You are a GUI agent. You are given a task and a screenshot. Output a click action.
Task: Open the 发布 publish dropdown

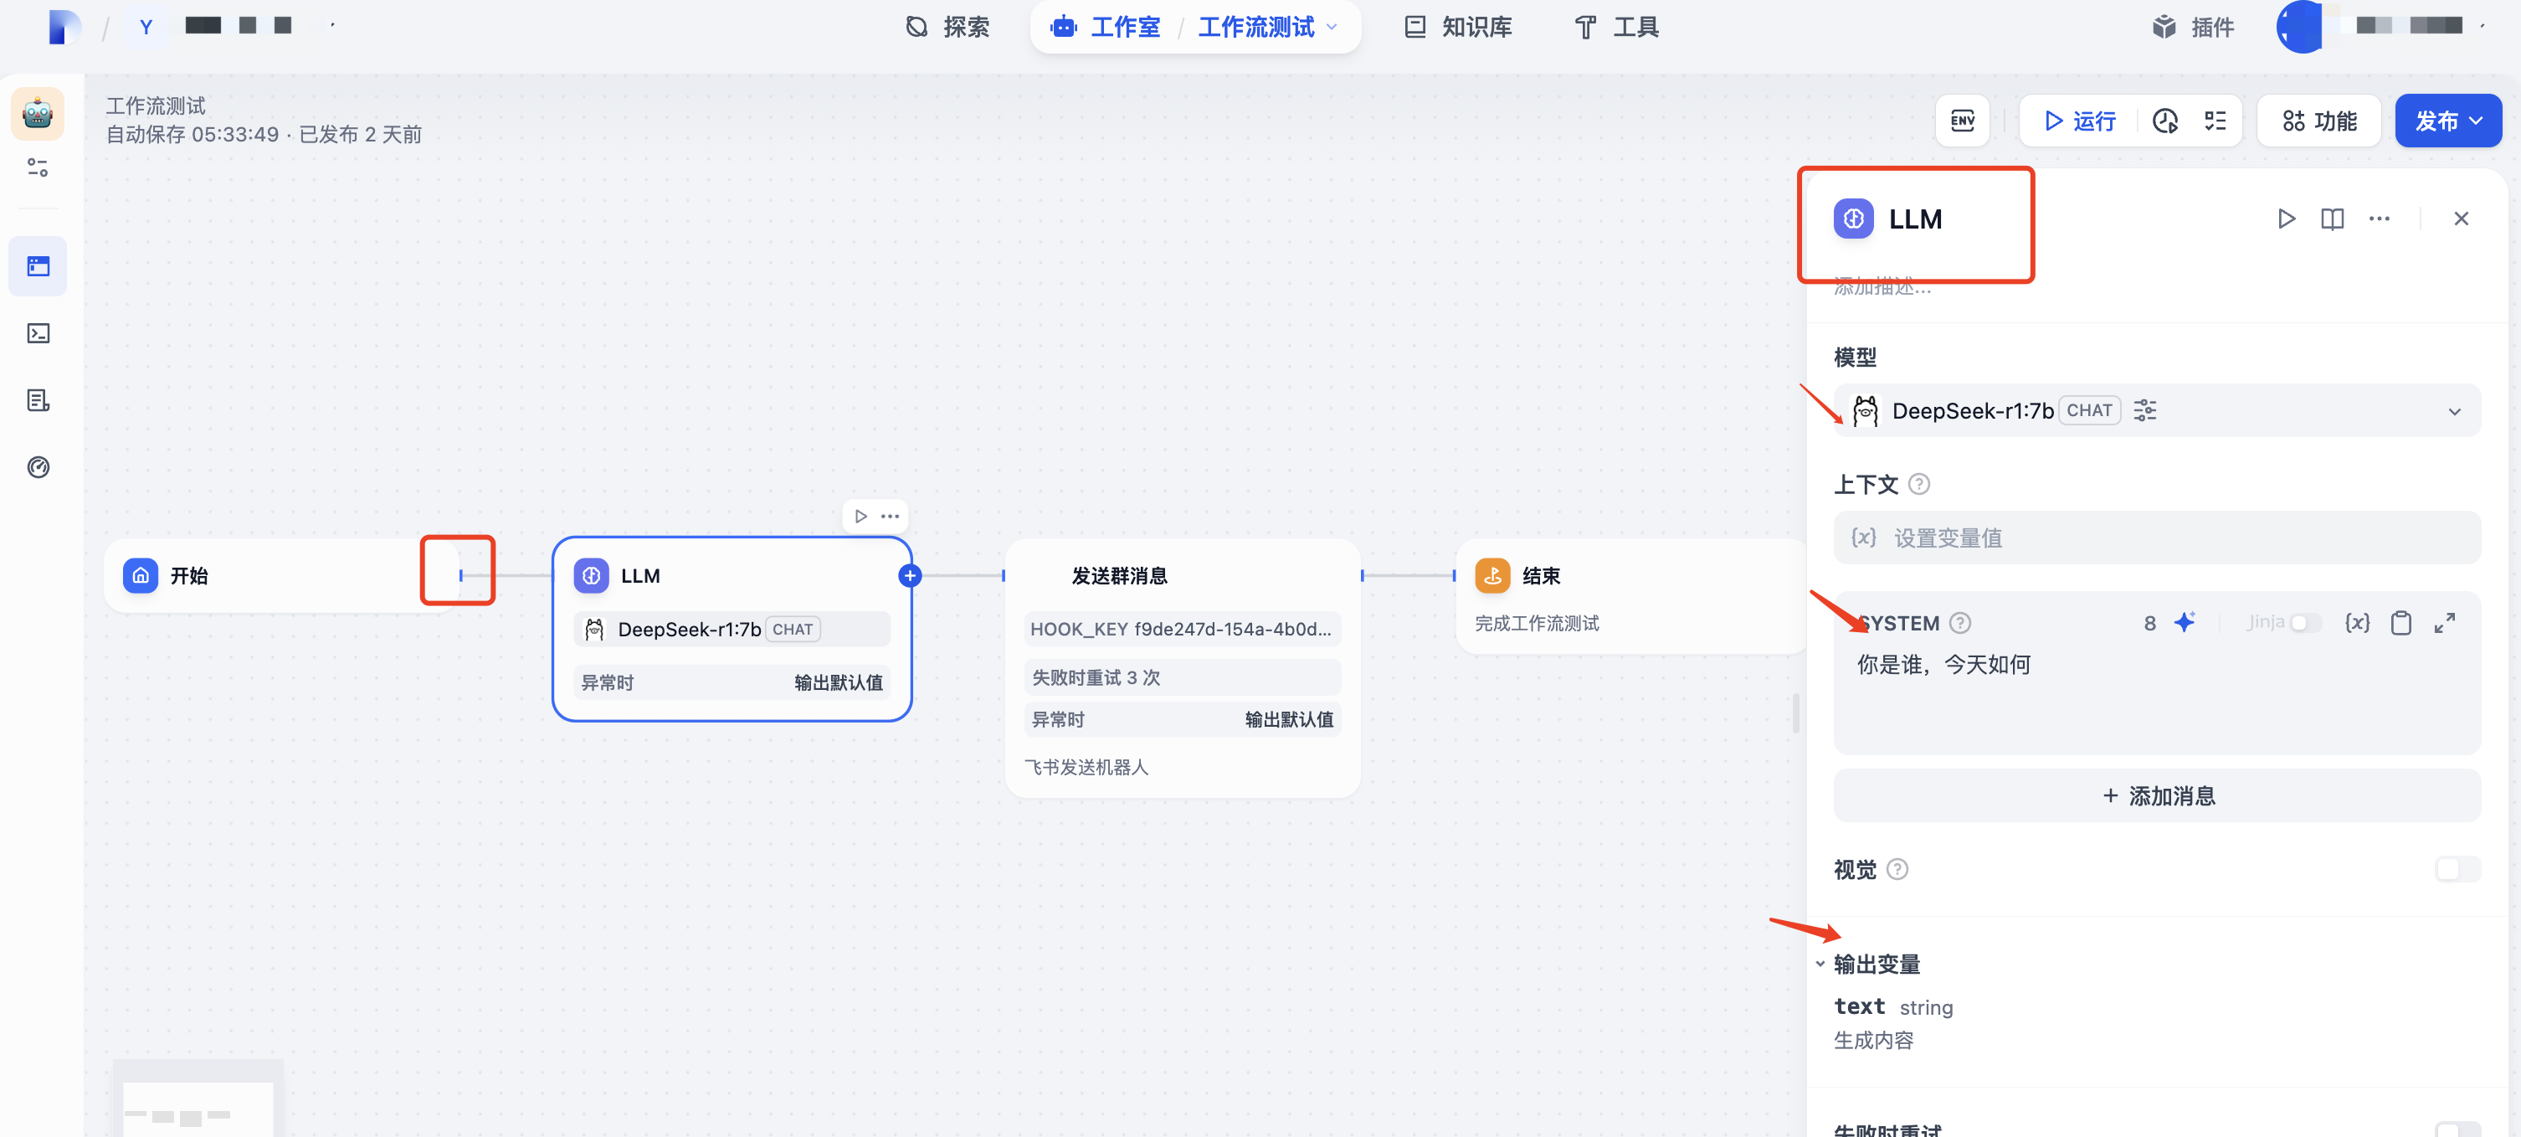[x=2447, y=121]
